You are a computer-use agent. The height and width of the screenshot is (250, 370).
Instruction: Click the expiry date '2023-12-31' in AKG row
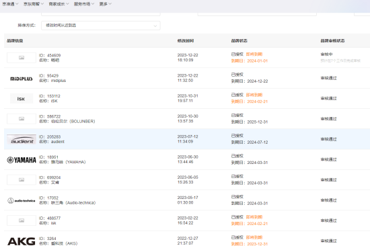click(x=258, y=244)
